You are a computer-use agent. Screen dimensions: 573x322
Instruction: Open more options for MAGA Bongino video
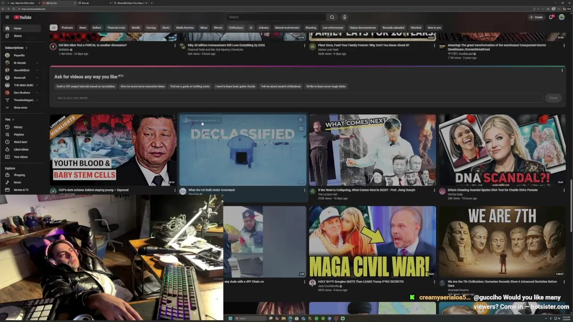[x=434, y=282]
